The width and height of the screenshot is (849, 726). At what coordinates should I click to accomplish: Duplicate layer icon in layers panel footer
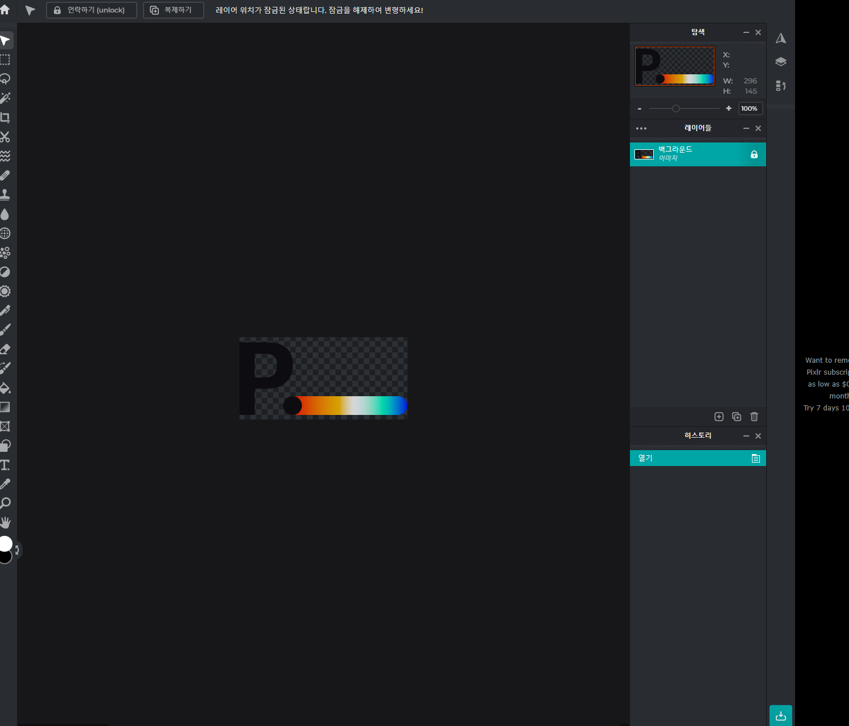pos(737,417)
